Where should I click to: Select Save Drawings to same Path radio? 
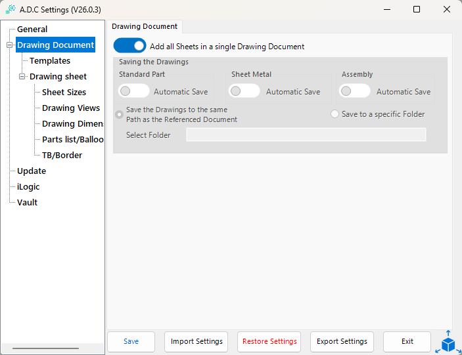pyautogui.click(x=120, y=114)
